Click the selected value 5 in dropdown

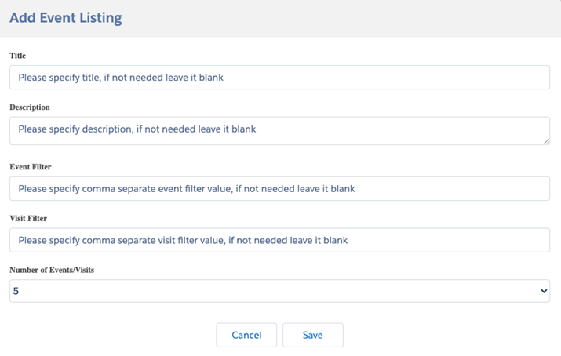point(16,291)
